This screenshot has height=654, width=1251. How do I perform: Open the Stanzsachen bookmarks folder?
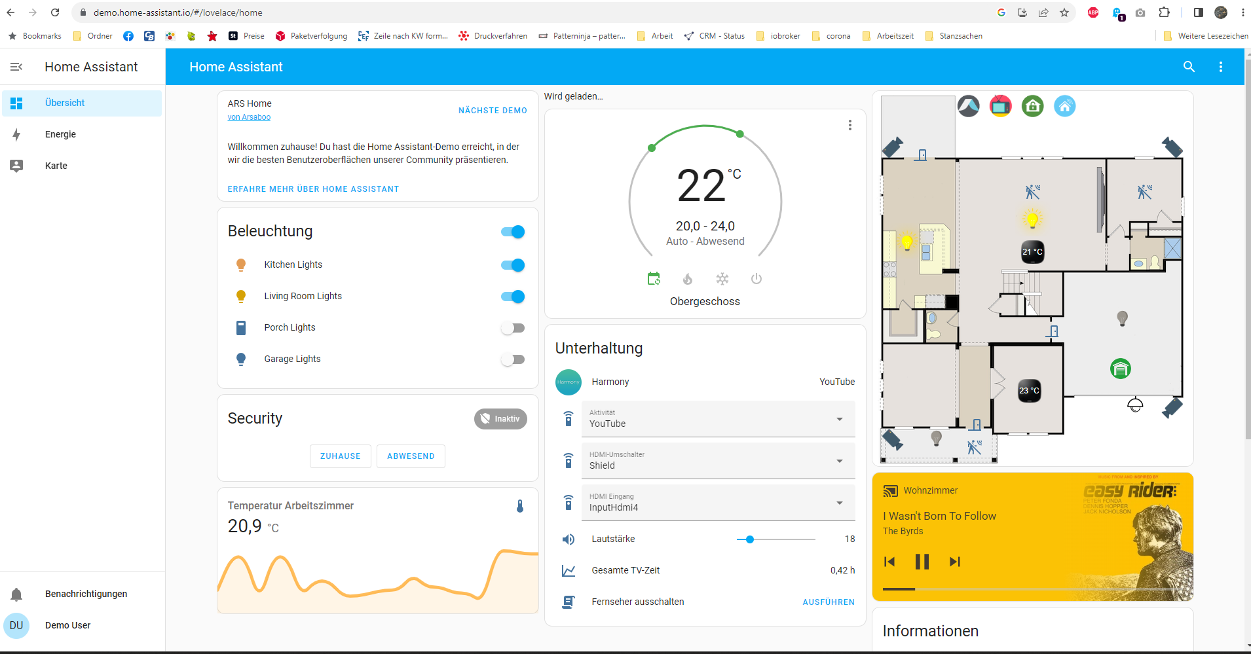[x=954, y=36]
